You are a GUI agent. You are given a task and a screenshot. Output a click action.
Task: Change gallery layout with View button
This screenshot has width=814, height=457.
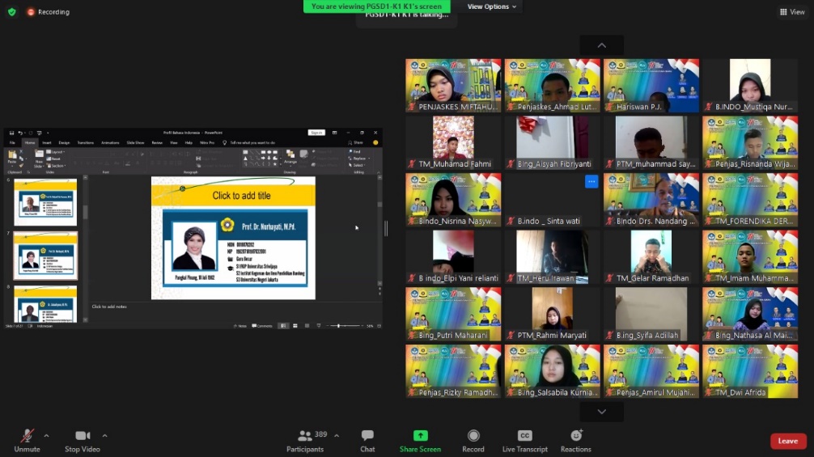(x=793, y=11)
